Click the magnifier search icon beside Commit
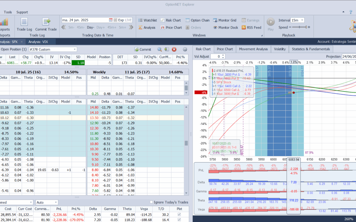 pyautogui.click(x=160, y=49)
